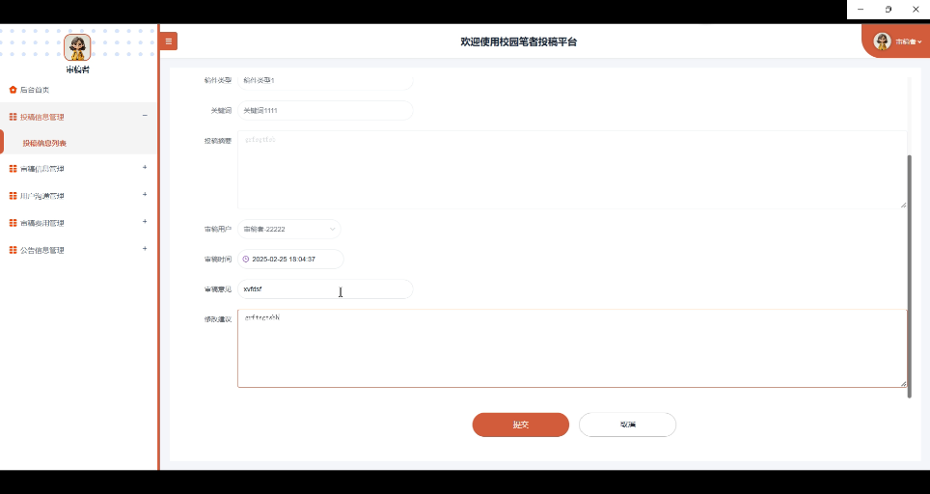This screenshot has width=930, height=494.
Task: Click the sidebar profile avatar picture
Action: pyautogui.click(x=78, y=47)
